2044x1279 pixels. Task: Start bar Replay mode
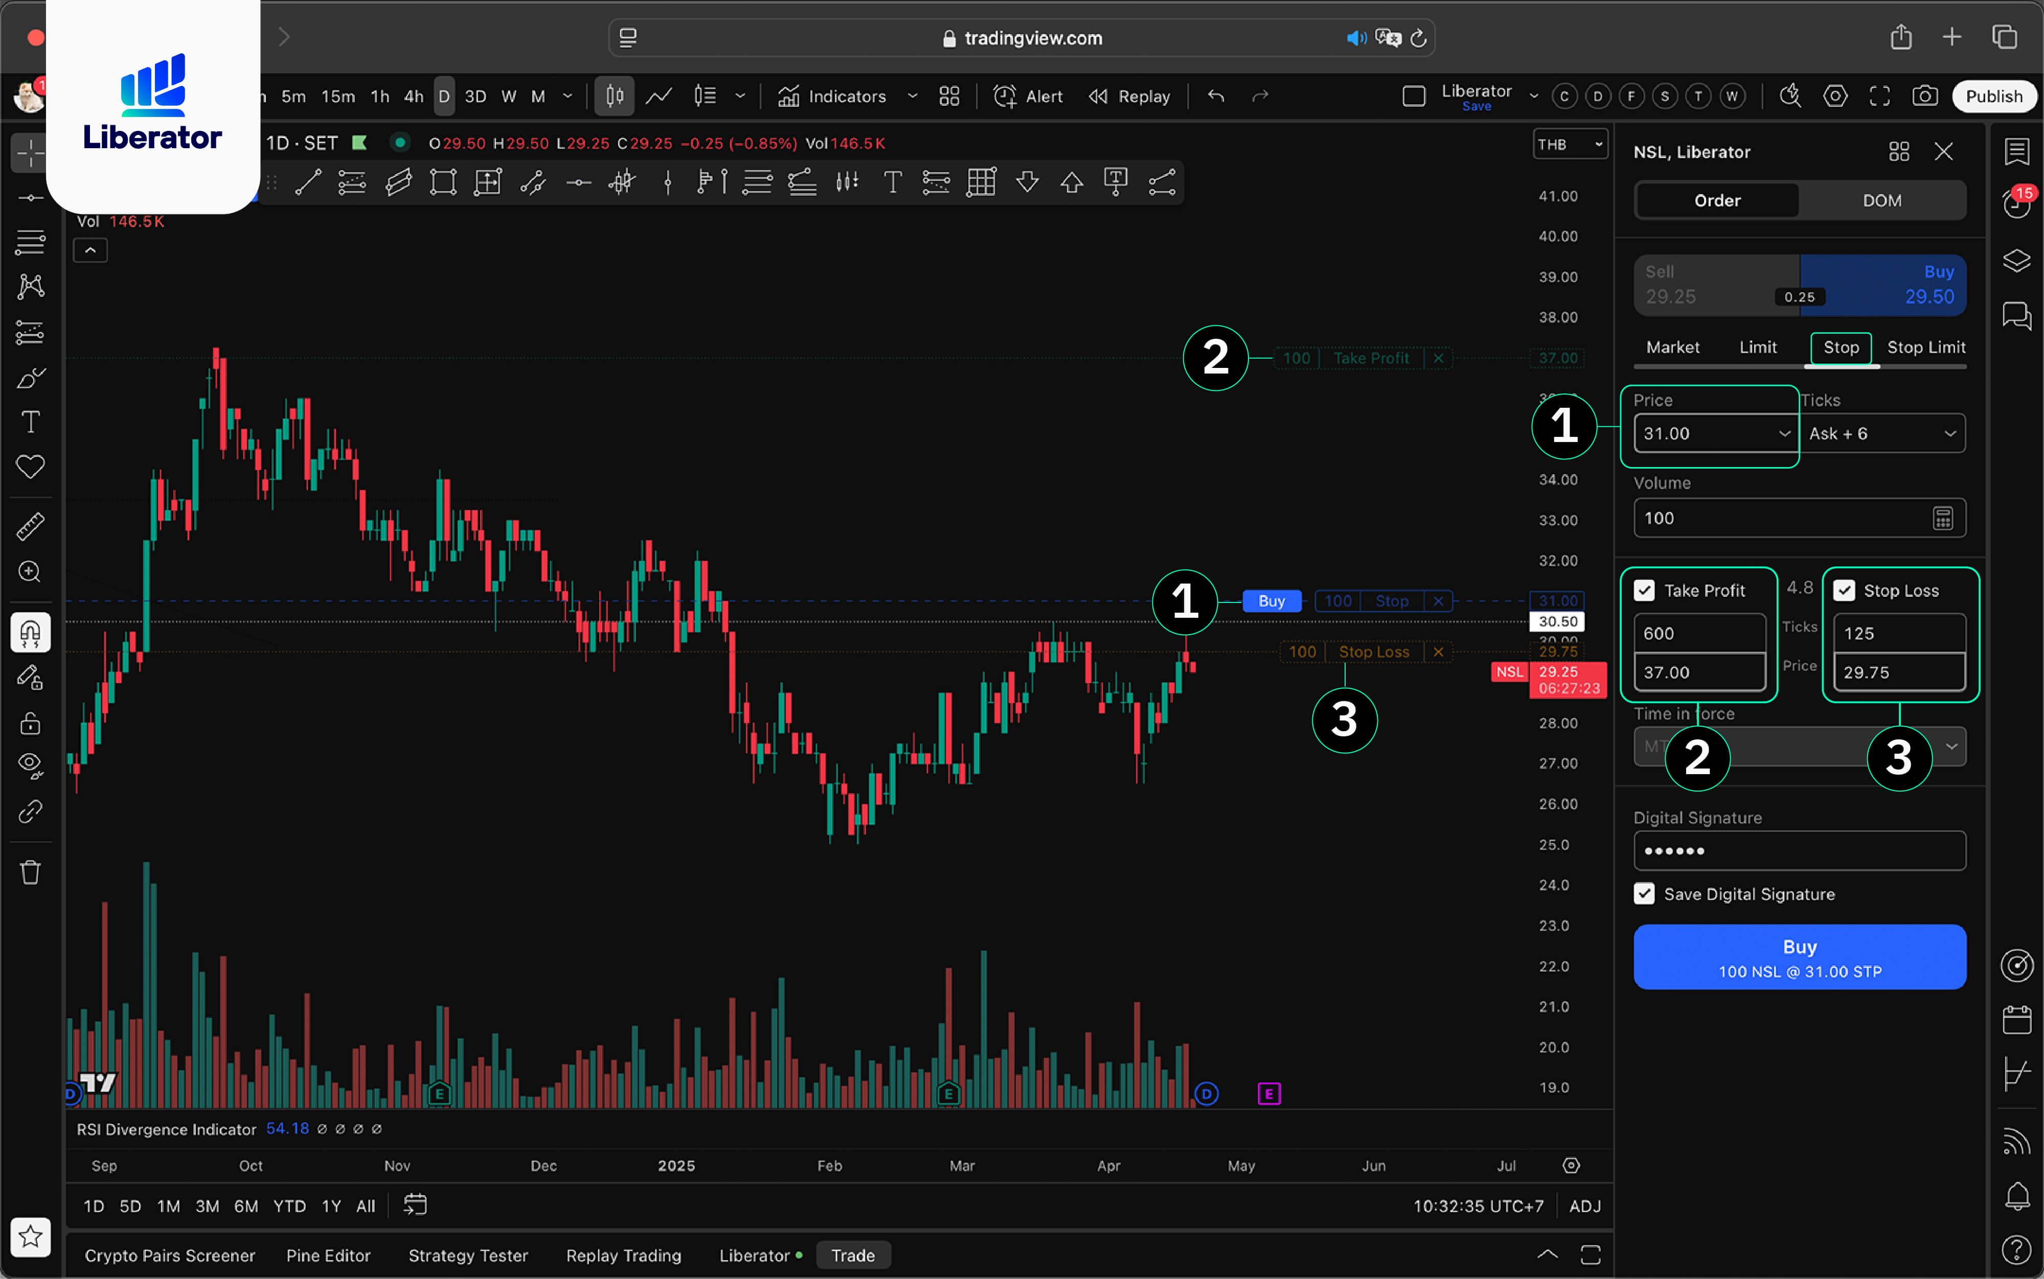pos(1129,97)
